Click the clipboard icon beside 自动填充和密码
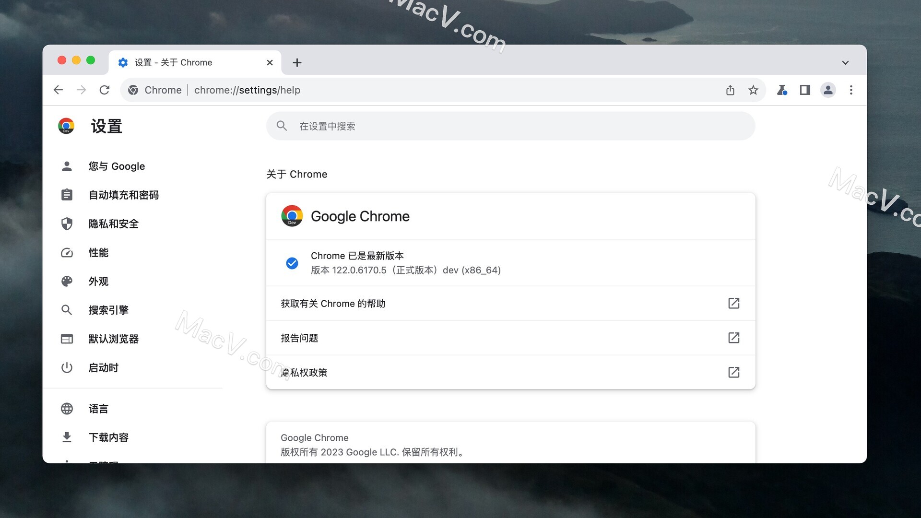 tap(67, 195)
